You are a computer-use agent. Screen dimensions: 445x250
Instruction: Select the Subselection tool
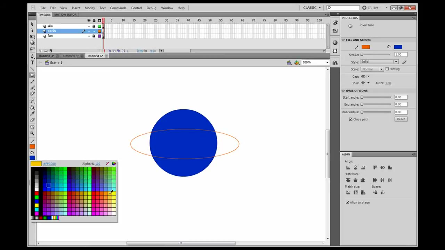[x=32, y=30]
